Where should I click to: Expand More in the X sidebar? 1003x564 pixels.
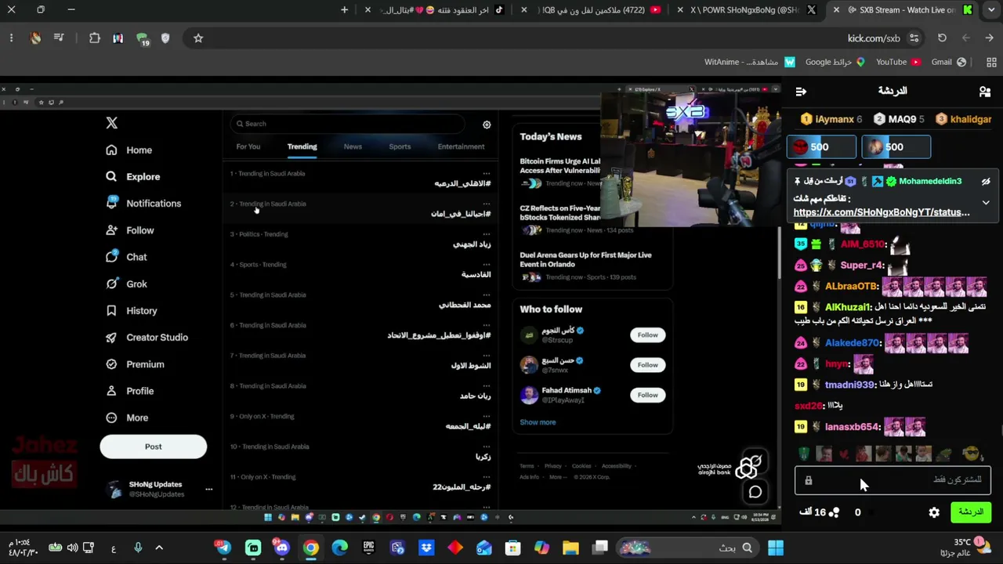tap(127, 418)
